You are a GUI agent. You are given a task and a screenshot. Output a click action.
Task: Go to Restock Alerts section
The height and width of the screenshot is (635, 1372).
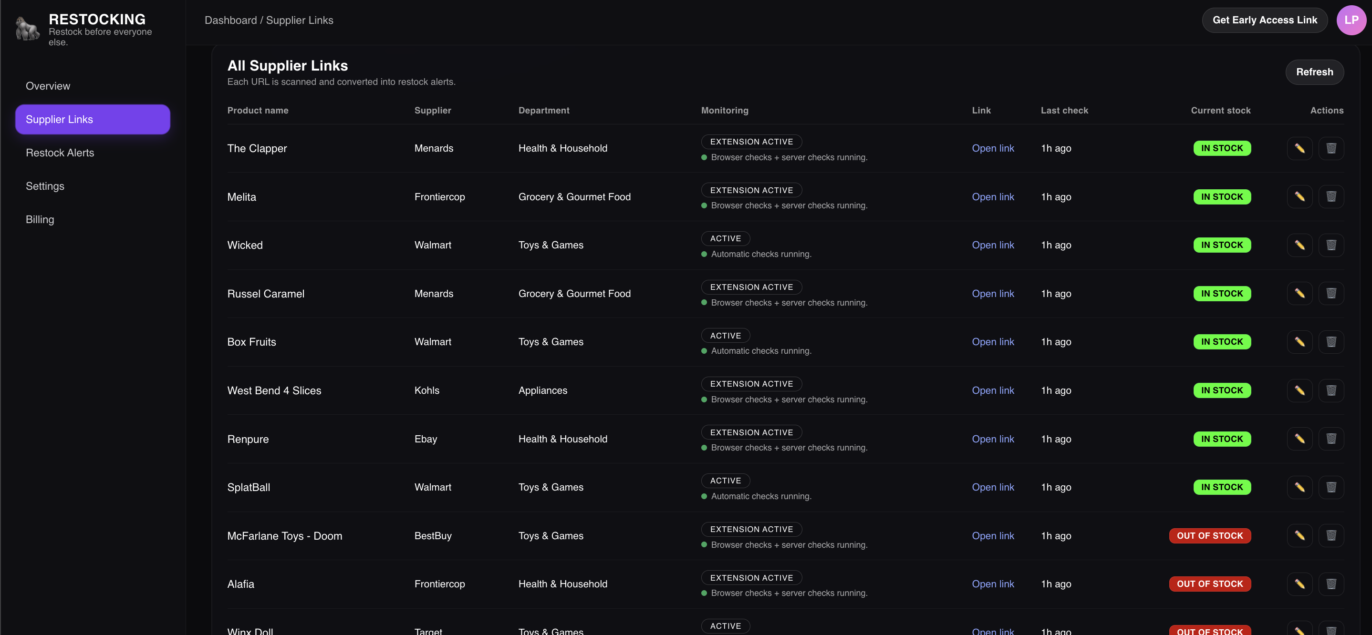click(x=60, y=152)
